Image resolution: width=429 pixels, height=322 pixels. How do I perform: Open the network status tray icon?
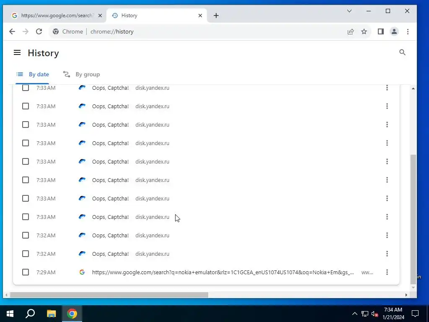[x=365, y=314]
